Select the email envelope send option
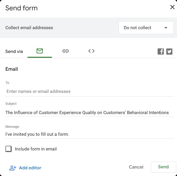This screenshot has width=177, height=176. pos(40,51)
